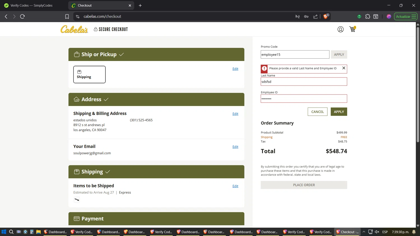The height and width of the screenshot is (236, 420).
Task: Open the browser extensions puzzle icon
Action: tap(368, 16)
